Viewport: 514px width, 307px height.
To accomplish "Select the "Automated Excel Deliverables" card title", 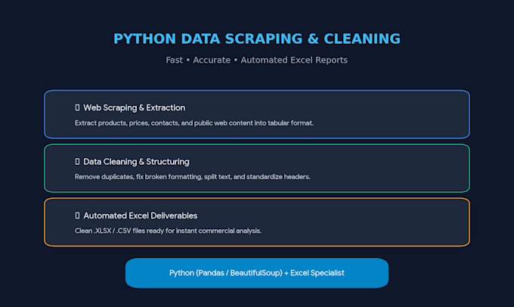I will pos(141,216).
